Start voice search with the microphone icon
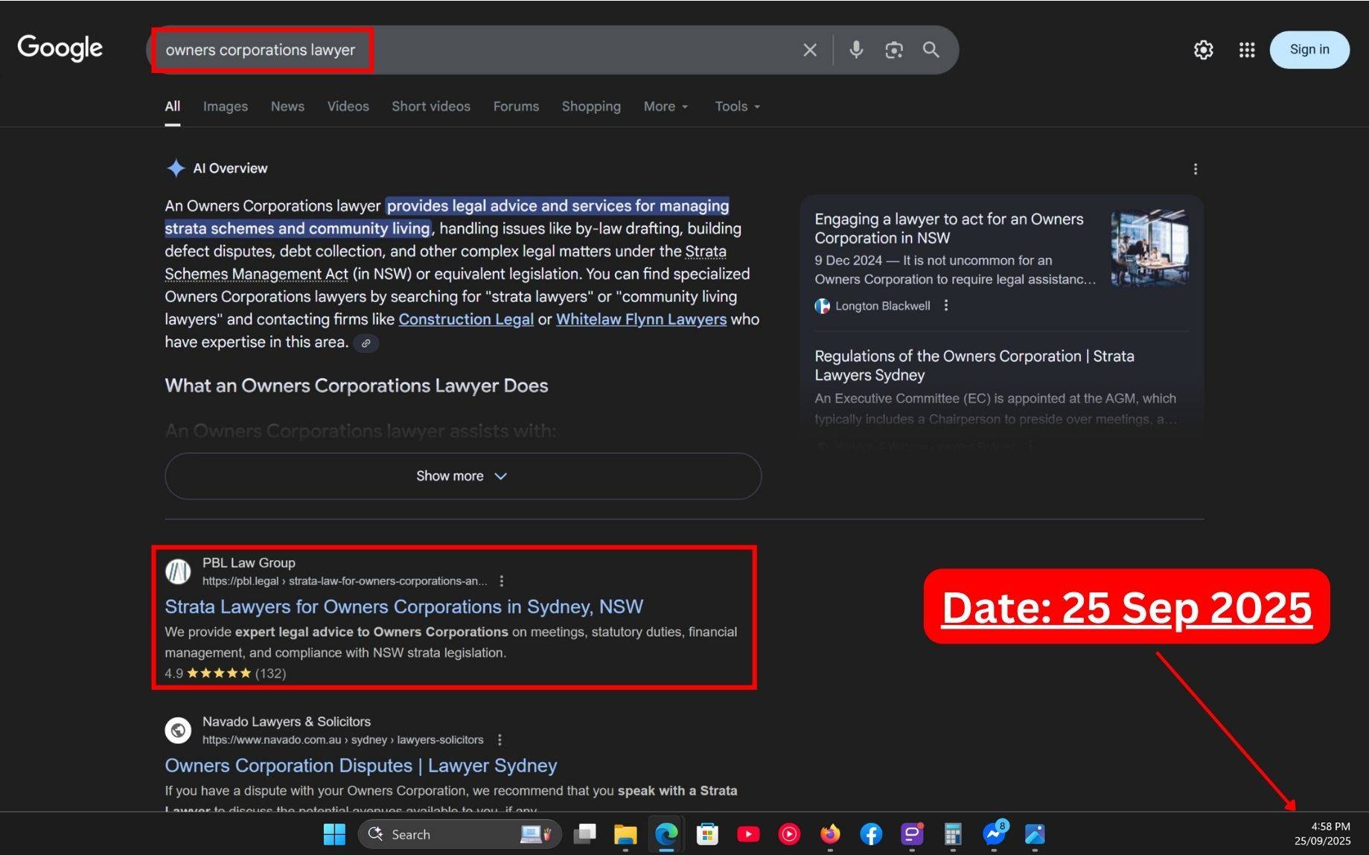The height and width of the screenshot is (855, 1369). (x=856, y=50)
